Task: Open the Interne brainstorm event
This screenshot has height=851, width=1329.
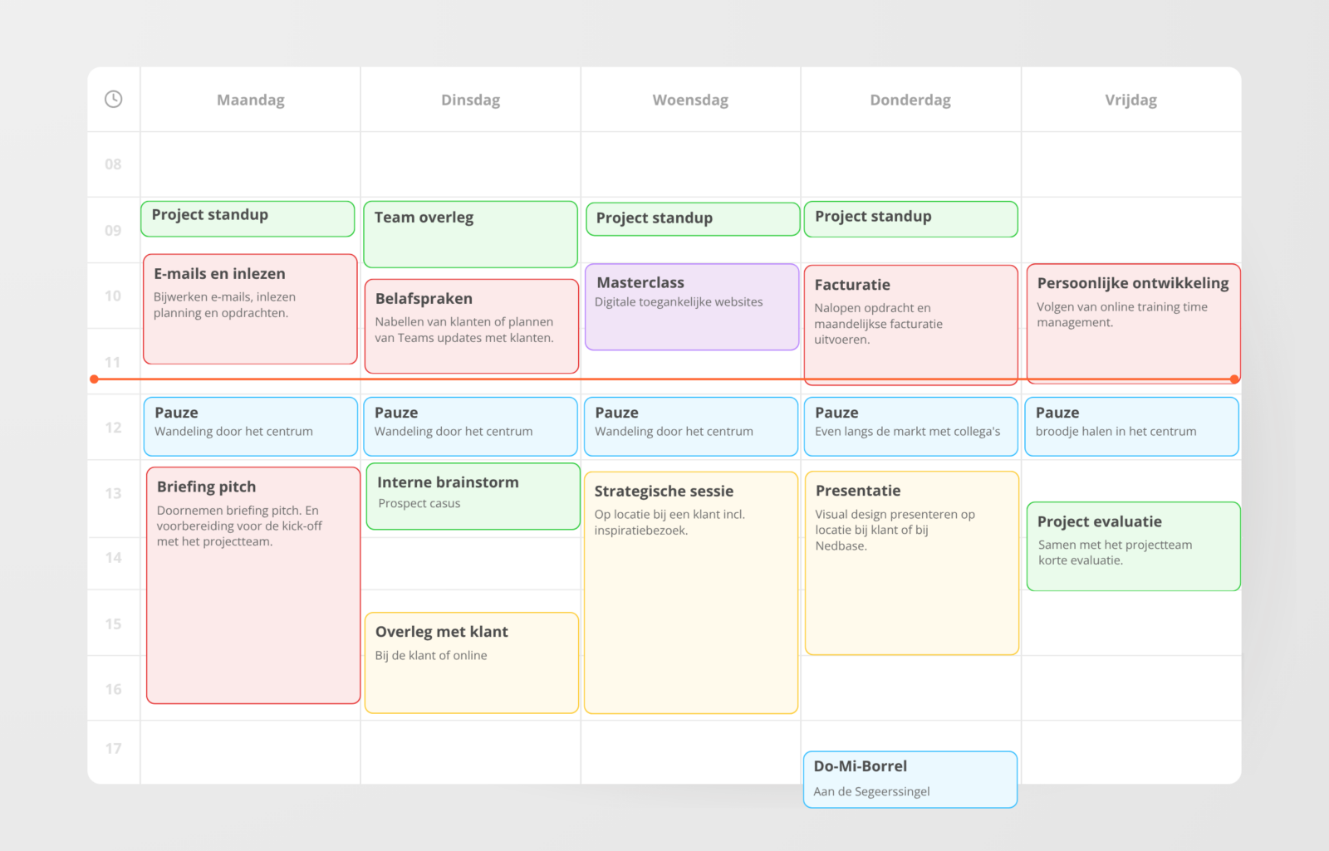Action: [473, 496]
